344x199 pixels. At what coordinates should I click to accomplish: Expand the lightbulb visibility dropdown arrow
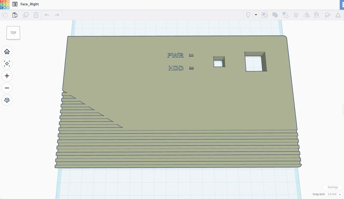256,15
